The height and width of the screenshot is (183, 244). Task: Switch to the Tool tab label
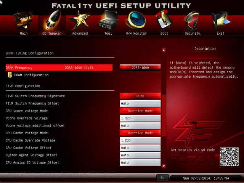coord(108,33)
